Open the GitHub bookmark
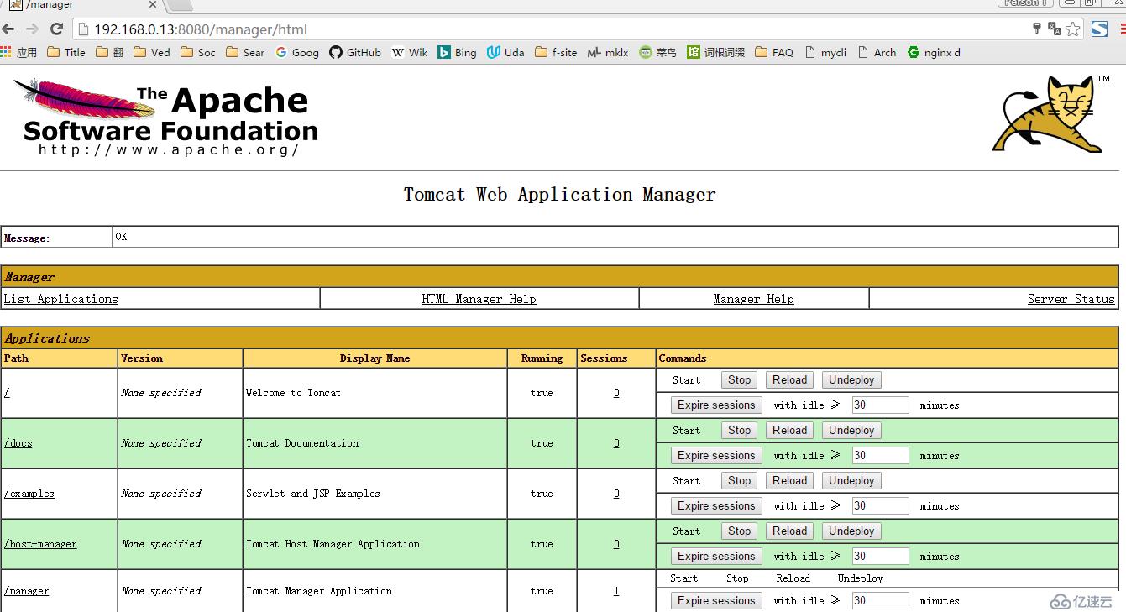The height and width of the screenshot is (612, 1126). point(355,52)
